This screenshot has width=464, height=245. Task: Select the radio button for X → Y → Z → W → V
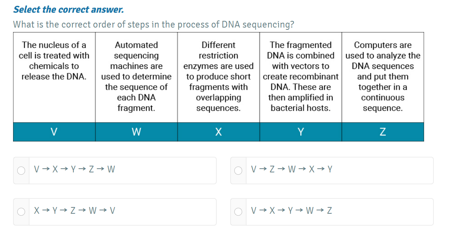tap(21, 212)
